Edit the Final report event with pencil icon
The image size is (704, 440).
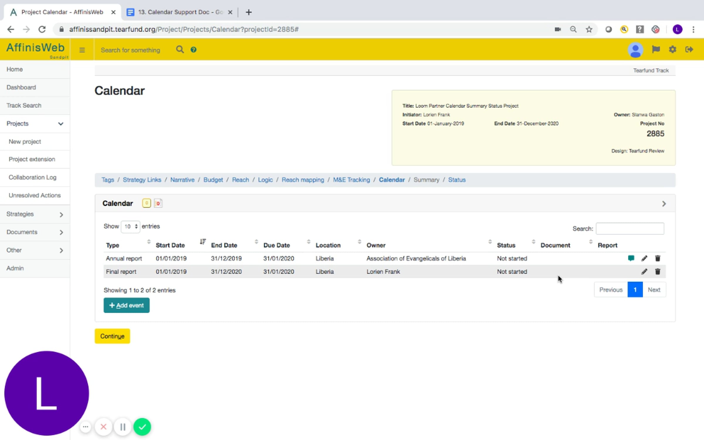(x=644, y=272)
